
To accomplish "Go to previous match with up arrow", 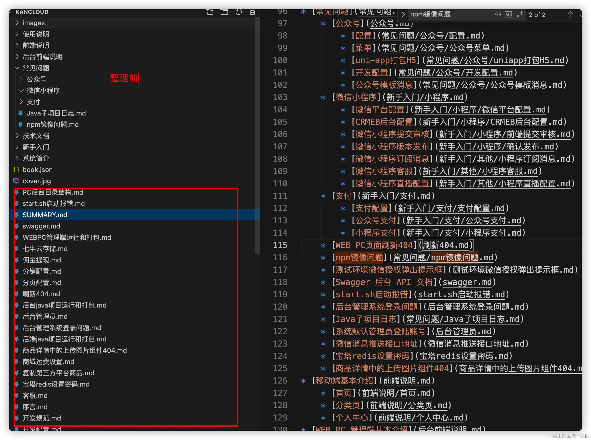I will (x=570, y=14).
